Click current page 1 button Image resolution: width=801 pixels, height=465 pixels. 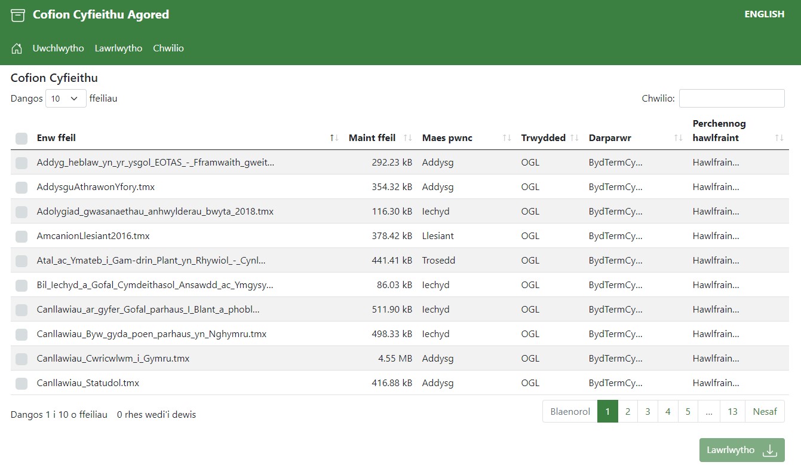pos(607,411)
